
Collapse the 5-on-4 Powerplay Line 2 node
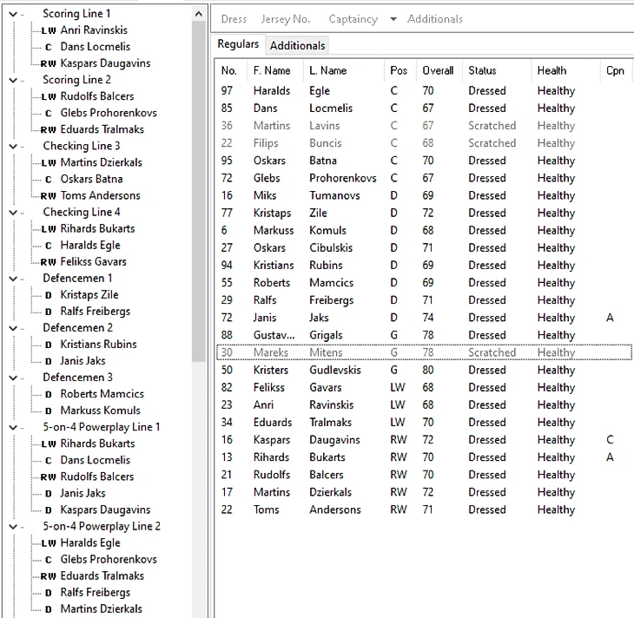[x=12, y=526]
